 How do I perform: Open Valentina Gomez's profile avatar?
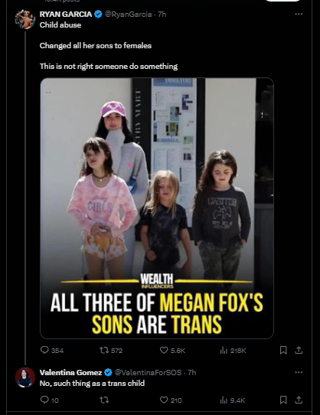24,377
